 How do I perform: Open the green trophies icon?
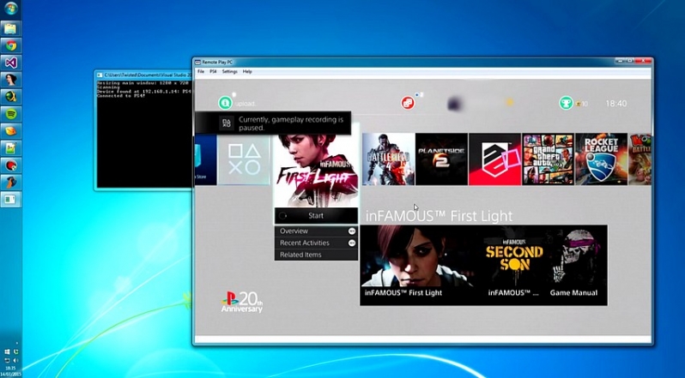567,103
